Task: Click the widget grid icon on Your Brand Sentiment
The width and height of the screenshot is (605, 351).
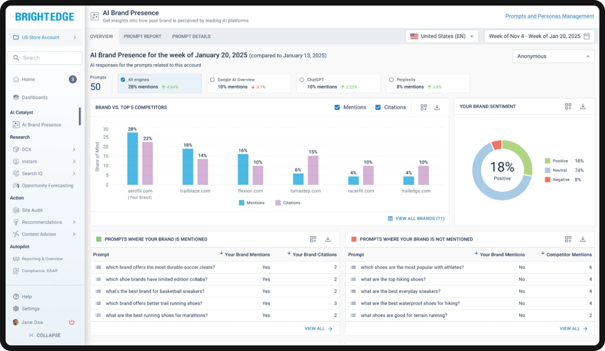Action: (x=568, y=106)
